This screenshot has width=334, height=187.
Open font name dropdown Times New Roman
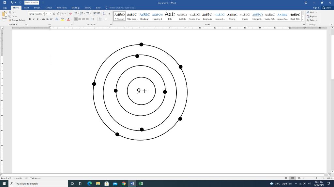tap(43, 14)
